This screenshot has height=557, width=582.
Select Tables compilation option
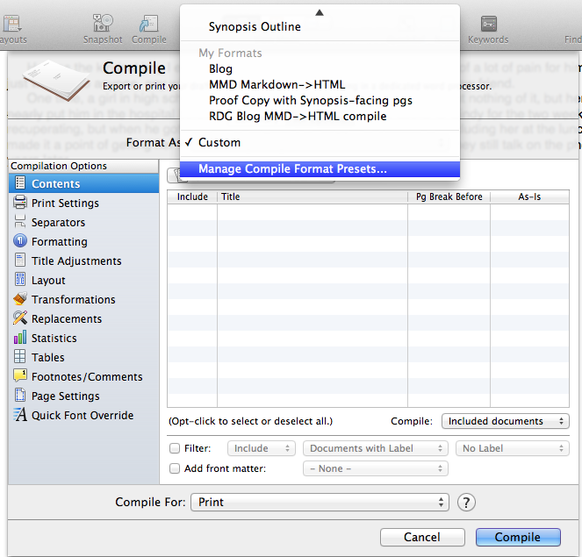(x=84, y=357)
